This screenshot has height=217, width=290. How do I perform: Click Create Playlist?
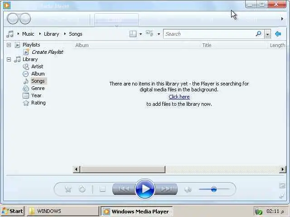pyautogui.click(x=47, y=52)
